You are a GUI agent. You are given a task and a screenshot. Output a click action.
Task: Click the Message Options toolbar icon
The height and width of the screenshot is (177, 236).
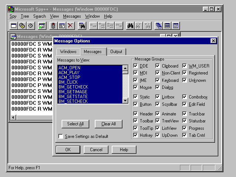[62, 26]
